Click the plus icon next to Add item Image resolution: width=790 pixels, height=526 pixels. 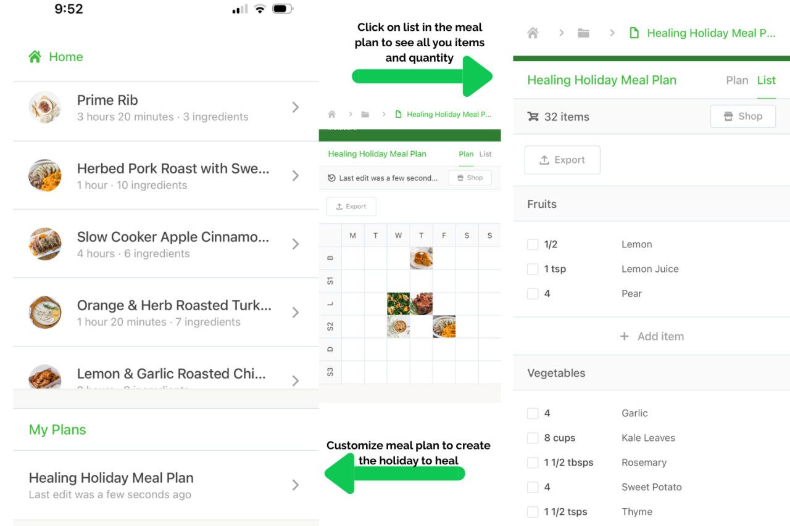tap(624, 337)
